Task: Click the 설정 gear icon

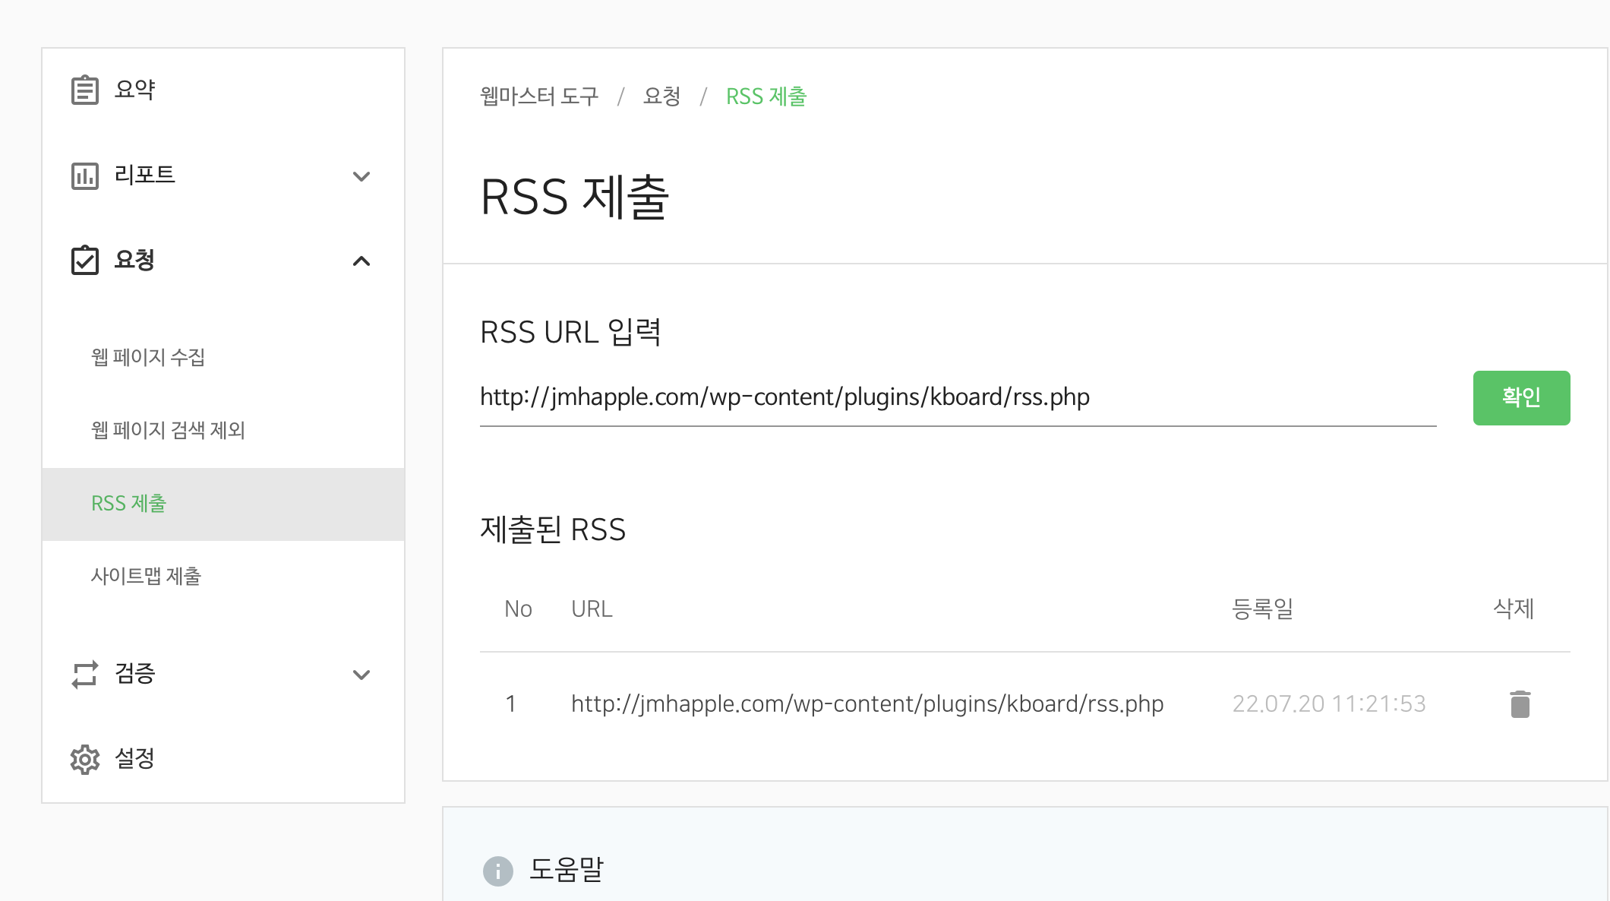Action: (84, 759)
